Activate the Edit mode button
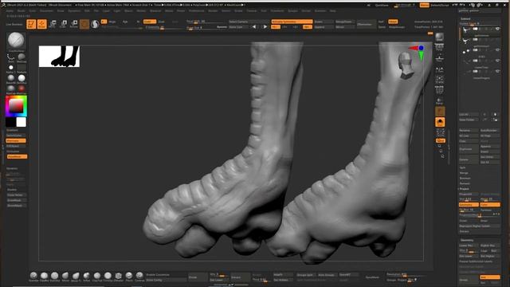Screen dimensions: 510x287 tap(31, 24)
